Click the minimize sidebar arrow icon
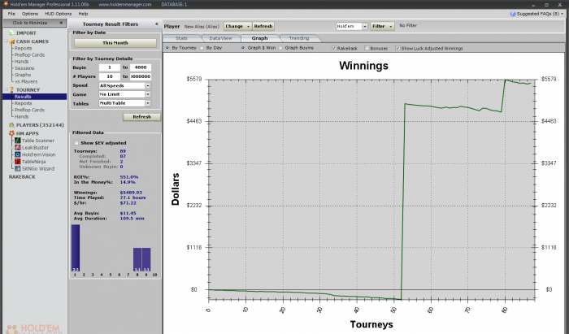 click(x=61, y=23)
